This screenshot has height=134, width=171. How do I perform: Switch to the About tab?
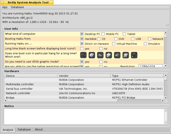point(38,130)
